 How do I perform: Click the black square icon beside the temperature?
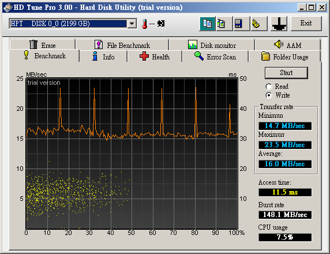161,23
